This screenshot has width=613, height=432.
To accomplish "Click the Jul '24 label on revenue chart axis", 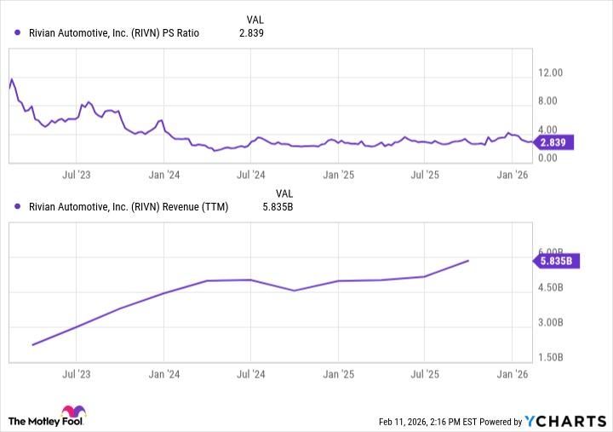I will [x=250, y=374].
